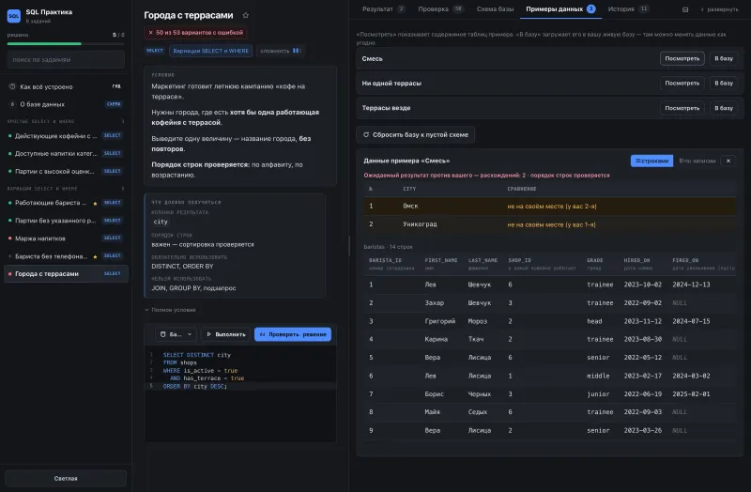Open the Вариации SELECT и WHERE topic tag
Viewport: 751px width, 492px height.
[x=210, y=51]
